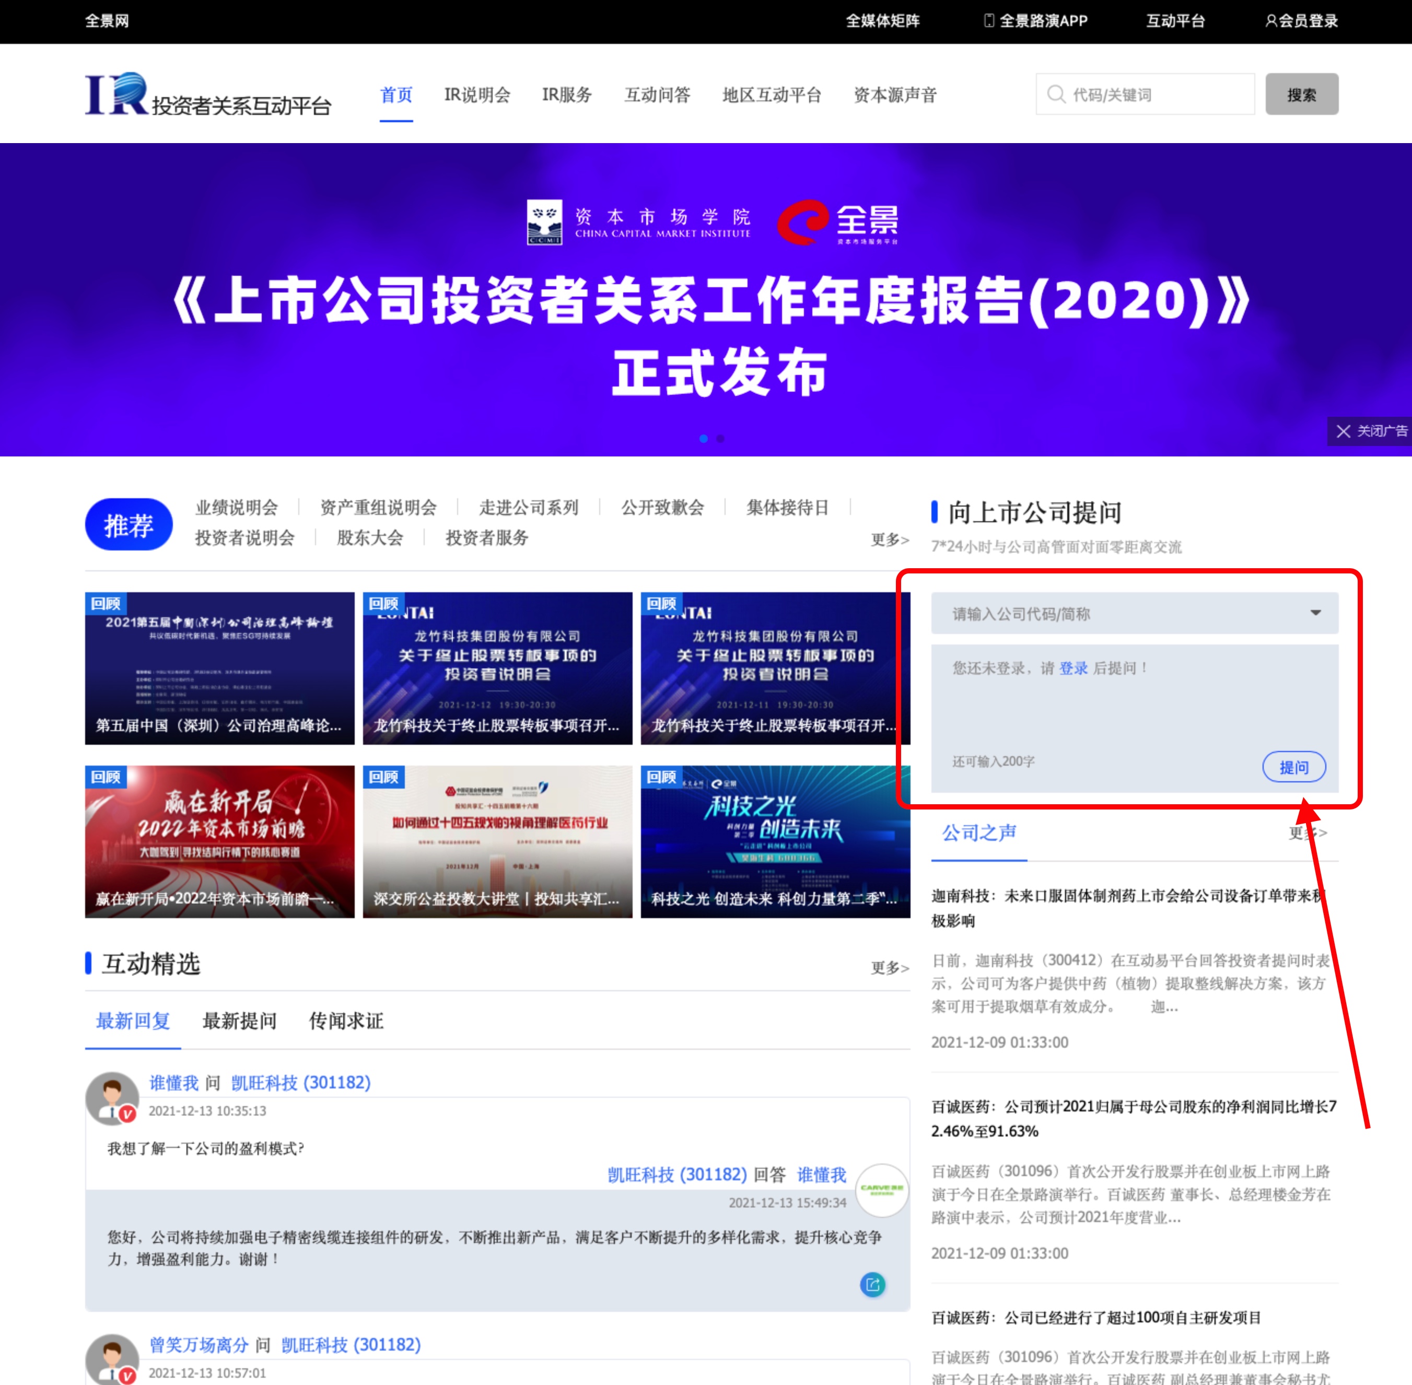Click the 提问 submit button
This screenshot has width=1412, height=1385.
[1293, 767]
